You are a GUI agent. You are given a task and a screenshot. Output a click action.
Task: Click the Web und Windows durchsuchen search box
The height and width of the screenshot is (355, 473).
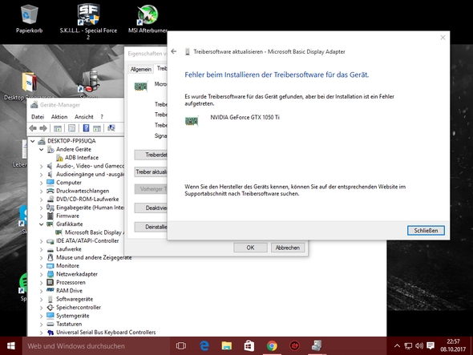pyautogui.click(x=96, y=346)
